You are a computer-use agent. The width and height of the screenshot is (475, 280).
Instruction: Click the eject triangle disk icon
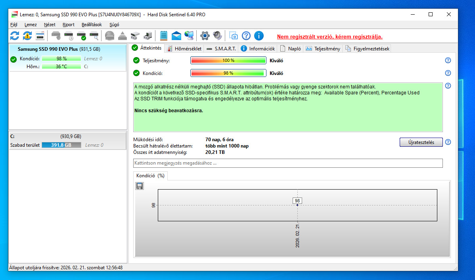(123, 36)
